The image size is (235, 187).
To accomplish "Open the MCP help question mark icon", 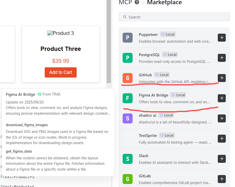I will point(137,2).
